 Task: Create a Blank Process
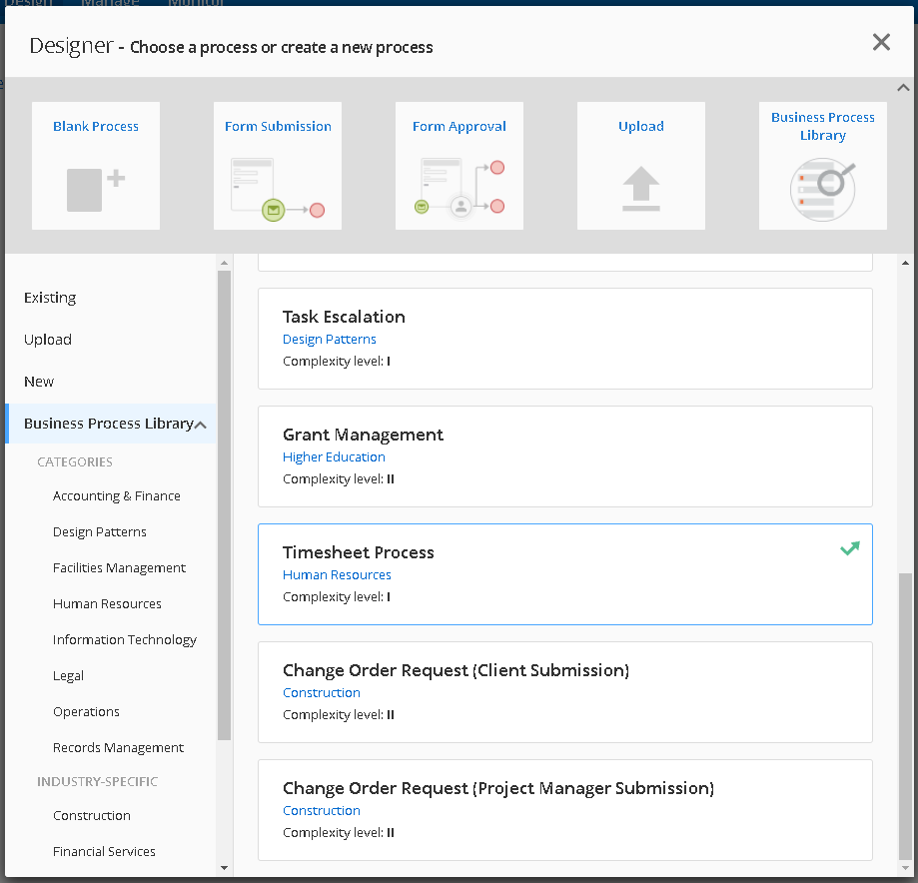point(95,165)
